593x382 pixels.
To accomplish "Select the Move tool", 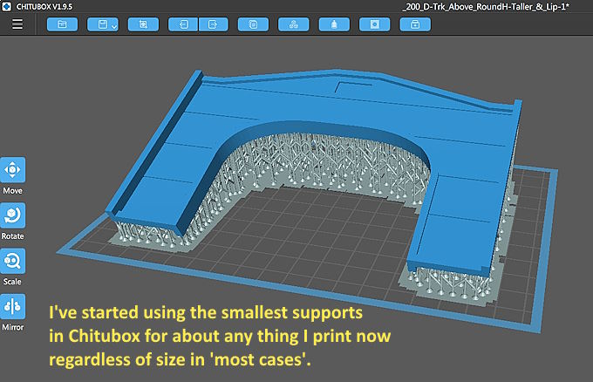I will tap(13, 169).
